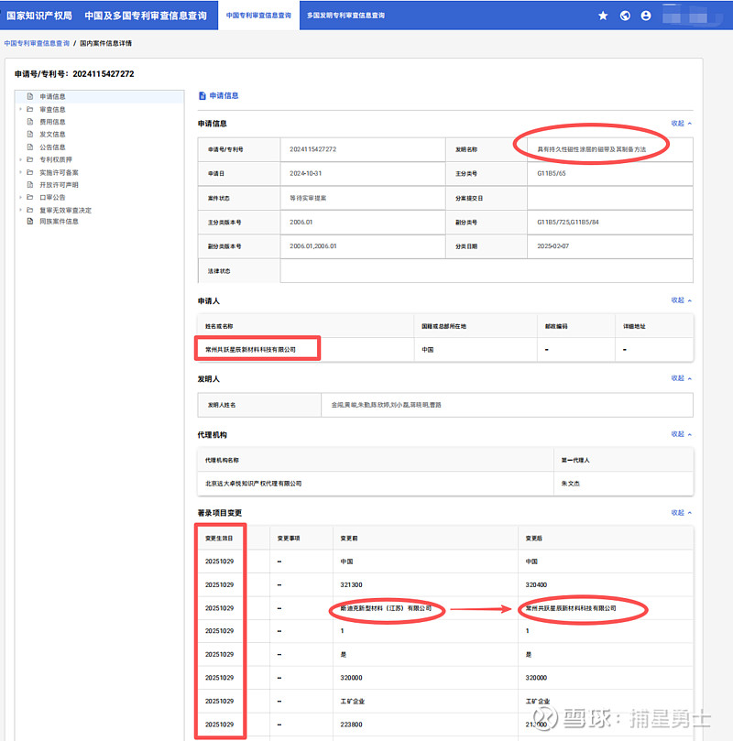
Task: Expand the 审查信息 tree node arrow
Action: pos(19,109)
